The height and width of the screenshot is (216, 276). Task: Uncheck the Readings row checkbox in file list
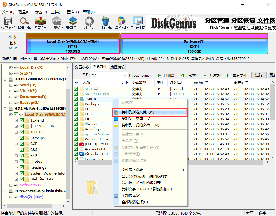coord(76,129)
